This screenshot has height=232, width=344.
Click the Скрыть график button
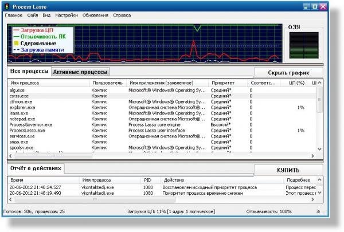(288, 73)
